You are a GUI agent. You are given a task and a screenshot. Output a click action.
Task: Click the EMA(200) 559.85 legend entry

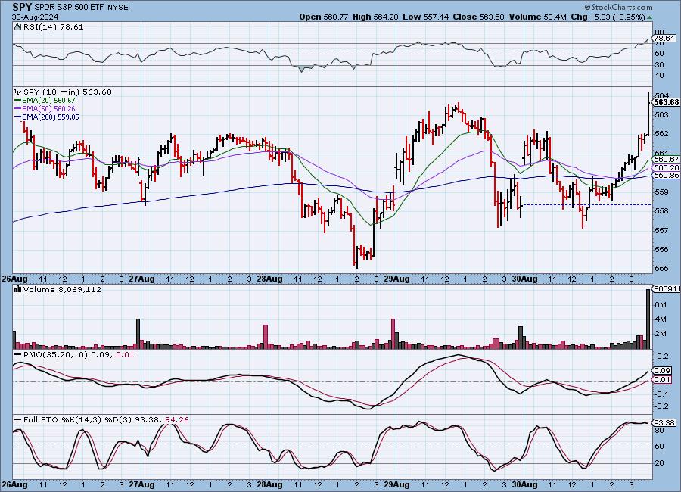tap(51, 117)
